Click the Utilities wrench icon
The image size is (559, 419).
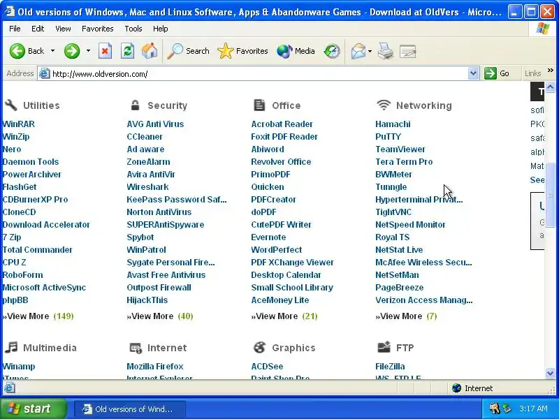pos(10,105)
